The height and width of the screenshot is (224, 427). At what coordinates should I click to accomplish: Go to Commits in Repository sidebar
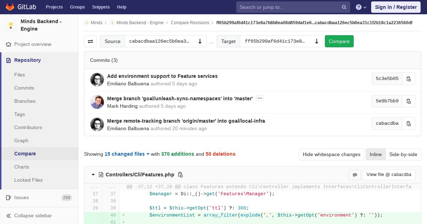coord(24,88)
